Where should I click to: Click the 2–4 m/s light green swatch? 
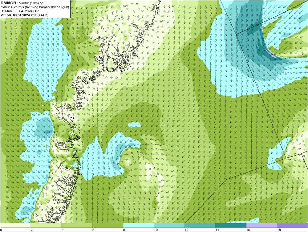46,225
